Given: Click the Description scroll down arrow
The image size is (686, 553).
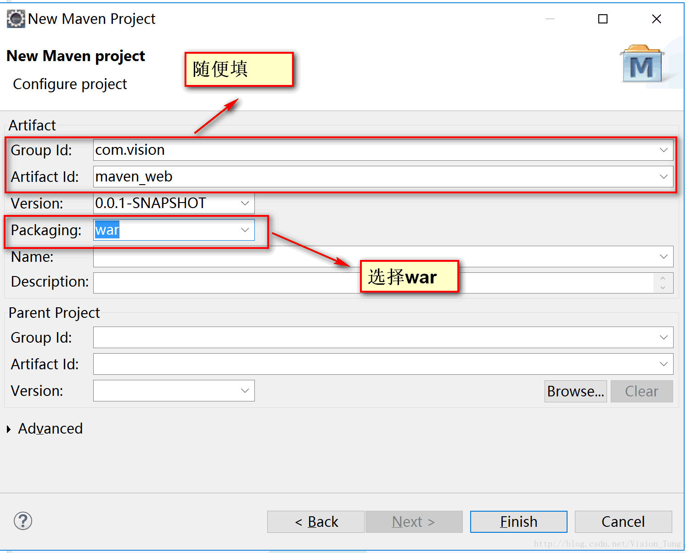Looking at the screenshot, I should [x=663, y=288].
